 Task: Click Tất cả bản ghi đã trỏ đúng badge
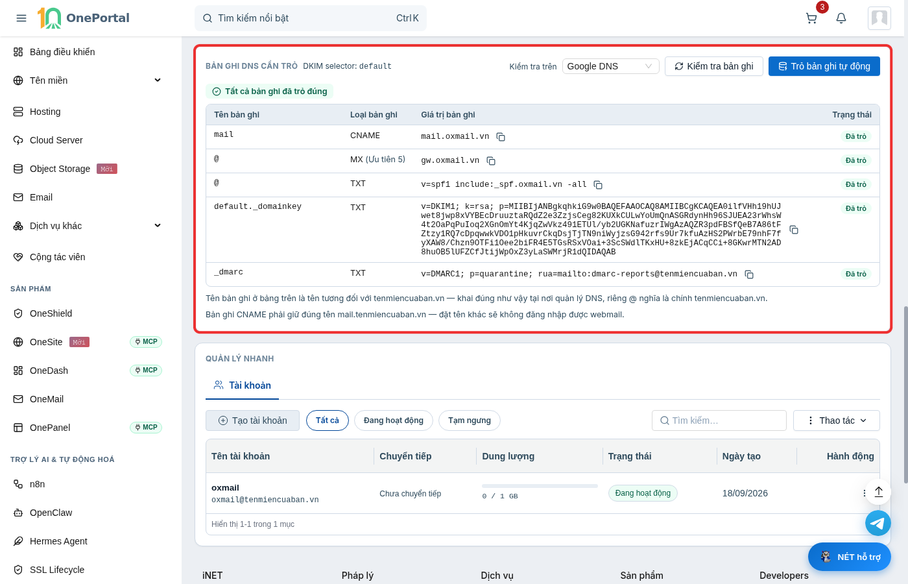(x=269, y=91)
